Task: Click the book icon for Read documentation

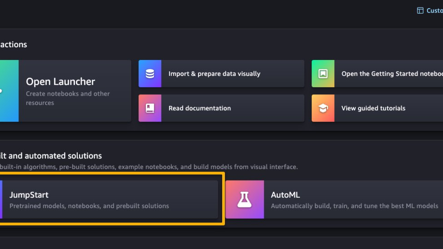Action: point(150,108)
